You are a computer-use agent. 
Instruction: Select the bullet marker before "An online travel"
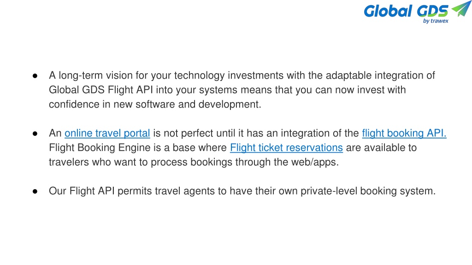click(35, 133)
